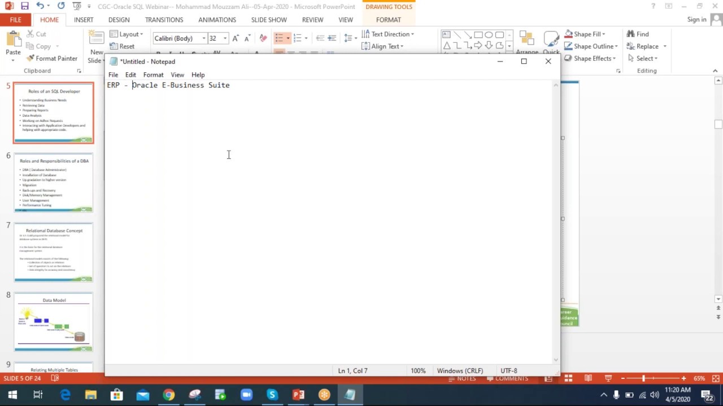Click Sign in at the top right
The height and width of the screenshot is (406, 723).
(x=696, y=20)
